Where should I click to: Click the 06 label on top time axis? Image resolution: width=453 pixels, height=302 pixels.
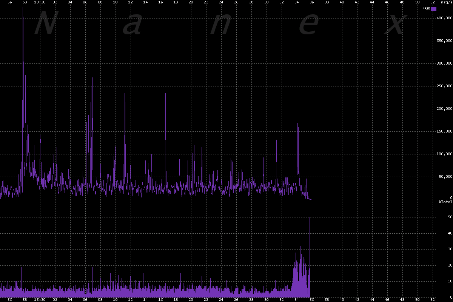85,2
